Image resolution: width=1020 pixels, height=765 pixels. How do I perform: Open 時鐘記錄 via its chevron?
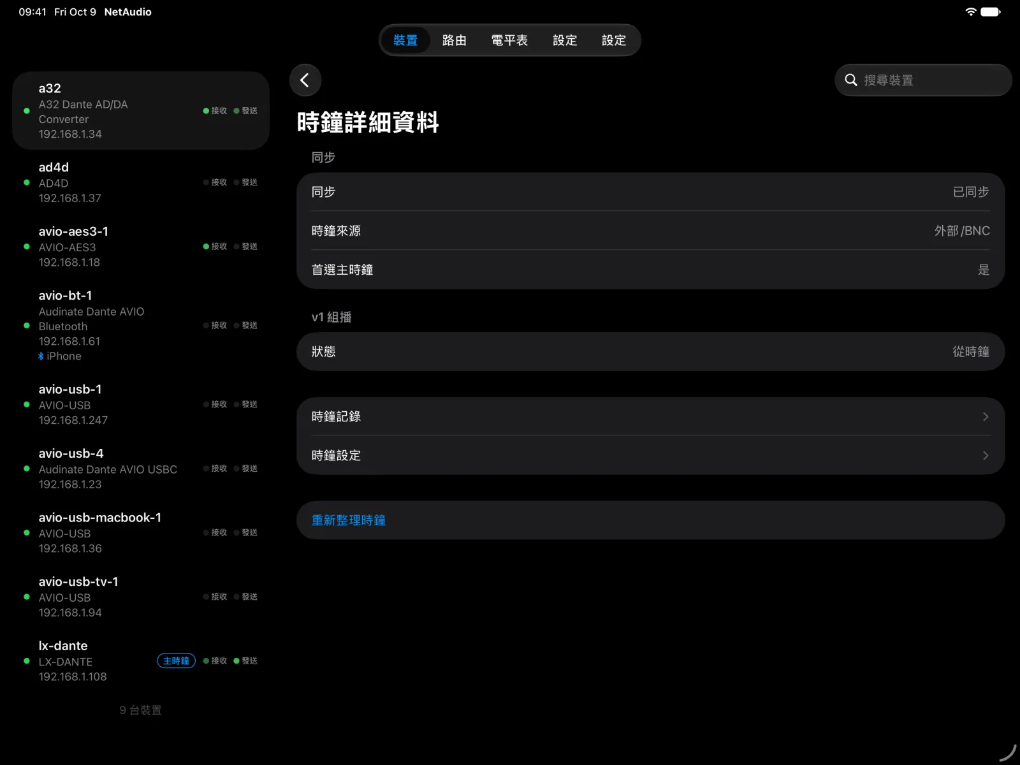[986, 416]
